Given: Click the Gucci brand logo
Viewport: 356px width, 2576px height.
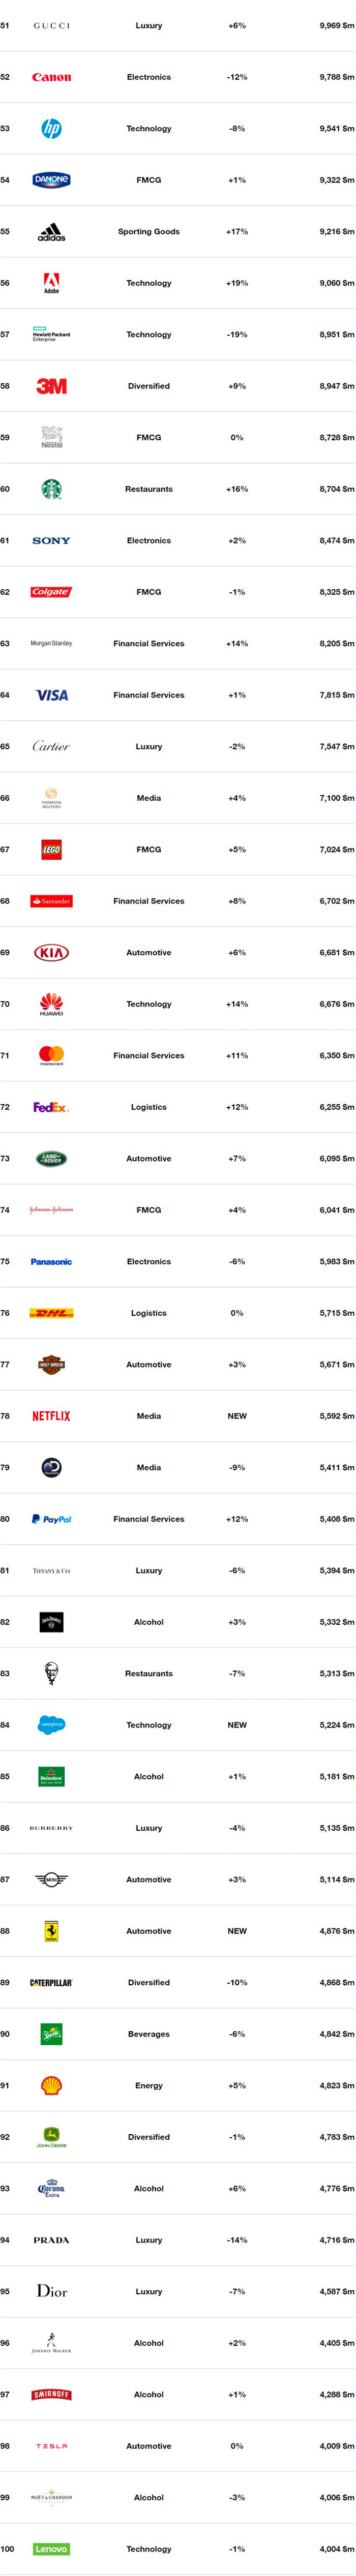Looking at the screenshot, I should (51, 26).
